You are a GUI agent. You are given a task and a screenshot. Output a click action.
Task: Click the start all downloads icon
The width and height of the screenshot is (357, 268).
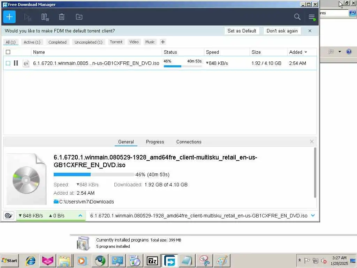28,17
